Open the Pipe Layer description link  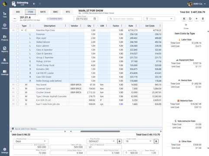[41, 38]
